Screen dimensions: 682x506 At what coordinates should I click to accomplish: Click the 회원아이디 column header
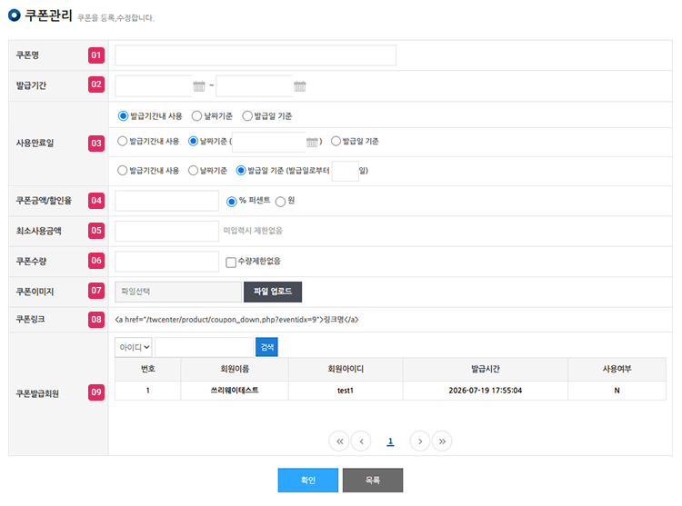[x=346, y=369]
